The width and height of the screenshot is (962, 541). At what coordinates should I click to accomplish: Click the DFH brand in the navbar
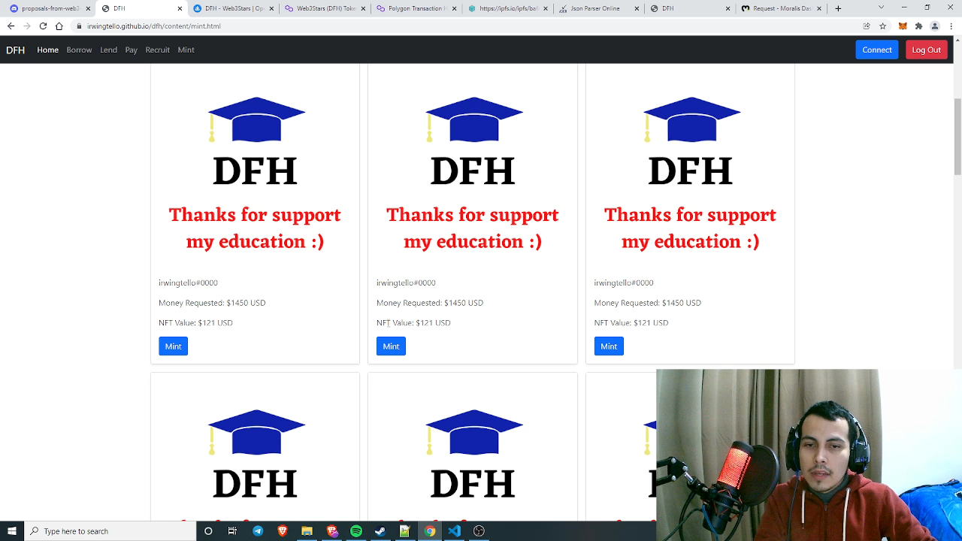(x=16, y=50)
